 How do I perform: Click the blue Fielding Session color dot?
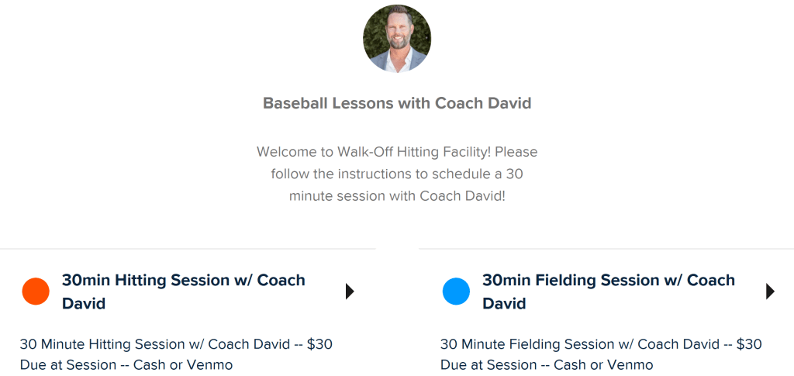[456, 291]
